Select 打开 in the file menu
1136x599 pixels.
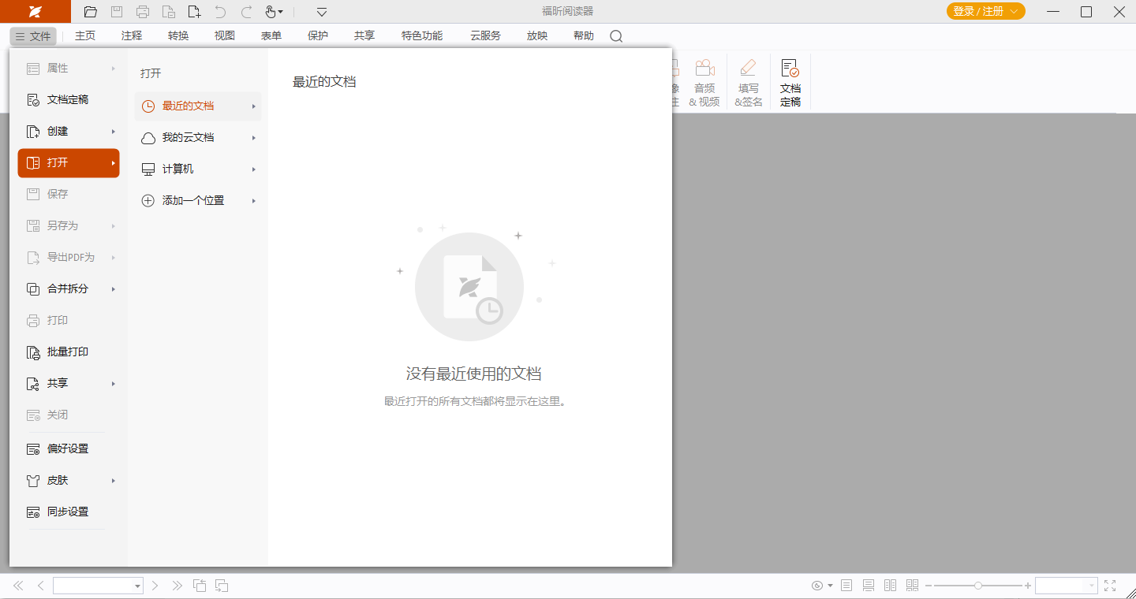click(x=69, y=163)
